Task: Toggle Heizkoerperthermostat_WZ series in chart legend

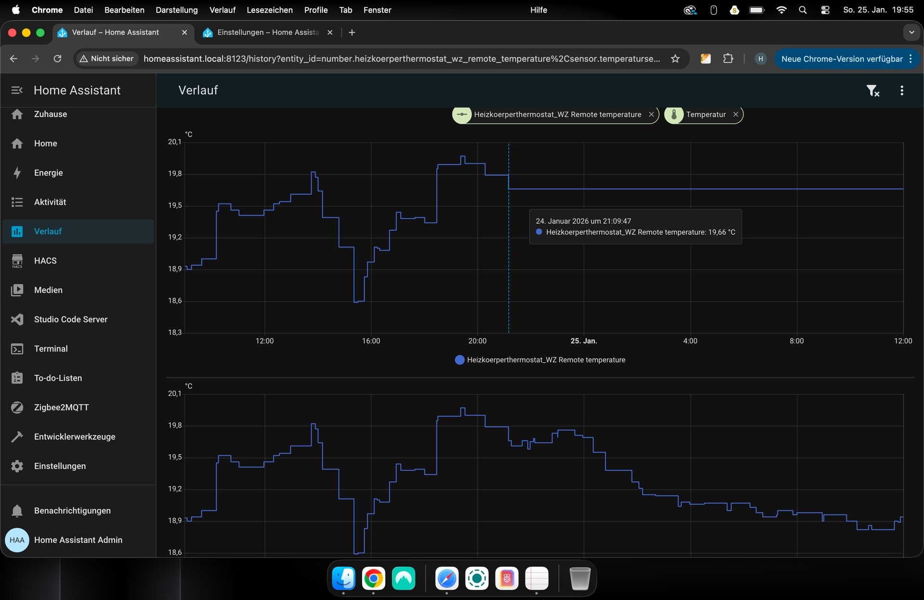Action: tap(540, 360)
